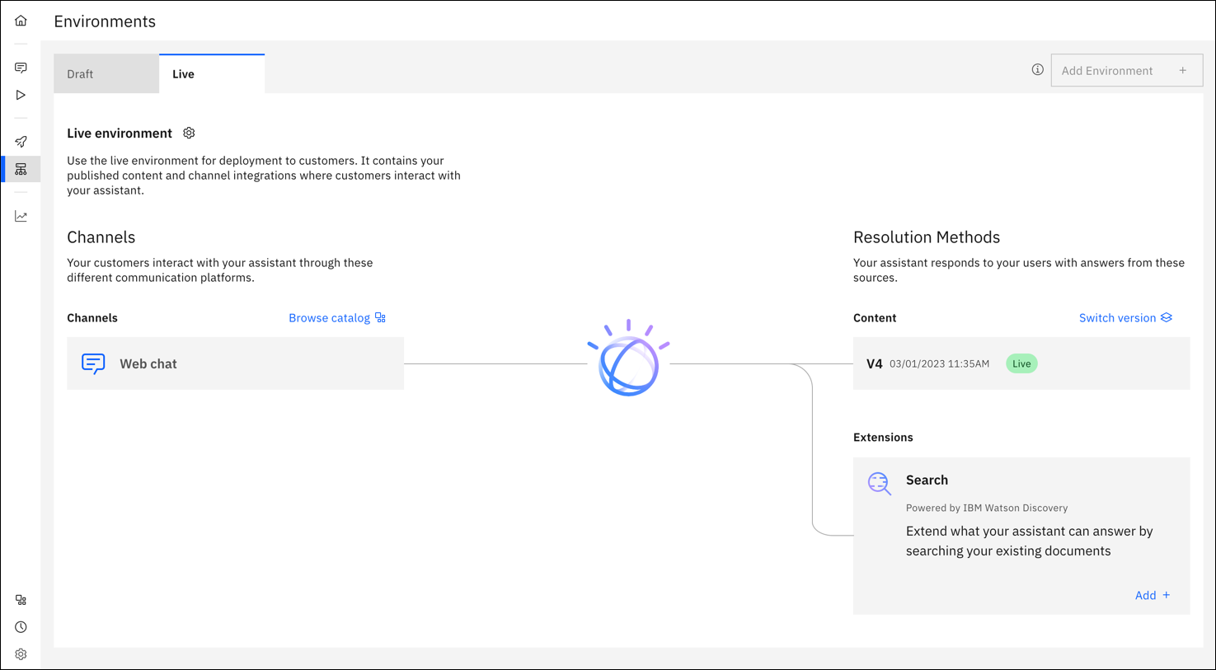The height and width of the screenshot is (670, 1216).
Task: Click the info icon beside Add Environment
Action: coord(1037,70)
